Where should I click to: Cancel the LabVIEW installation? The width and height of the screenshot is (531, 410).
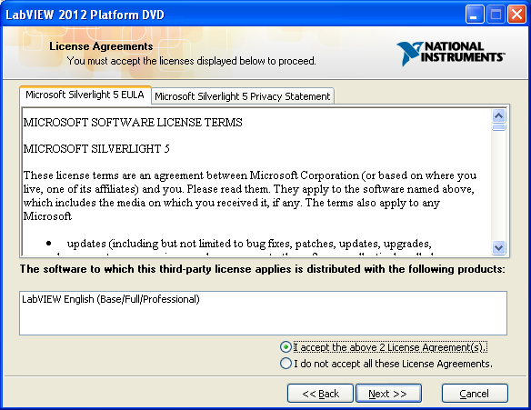[x=475, y=394]
